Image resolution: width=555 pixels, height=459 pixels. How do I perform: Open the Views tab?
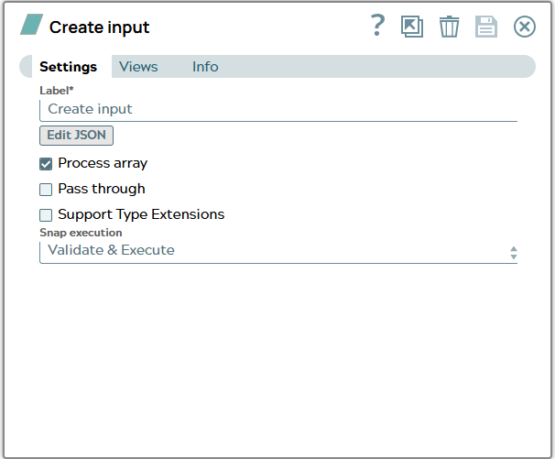click(138, 67)
